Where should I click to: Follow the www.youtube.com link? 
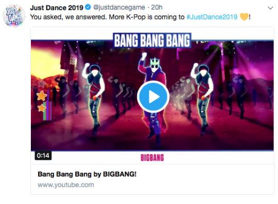66,184
